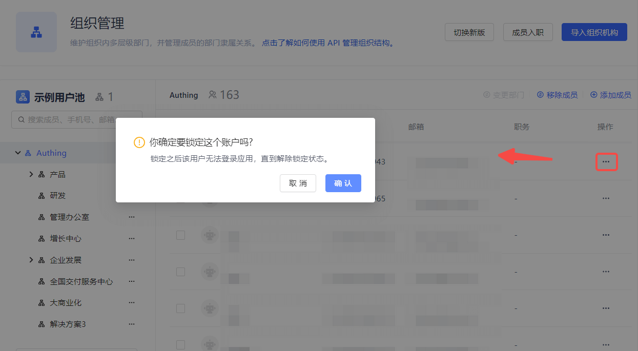Open more options for 全国交付服务中心 department
The width and height of the screenshot is (638, 351).
click(x=132, y=281)
